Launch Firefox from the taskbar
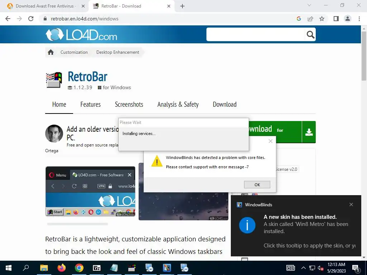 (x=62, y=268)
